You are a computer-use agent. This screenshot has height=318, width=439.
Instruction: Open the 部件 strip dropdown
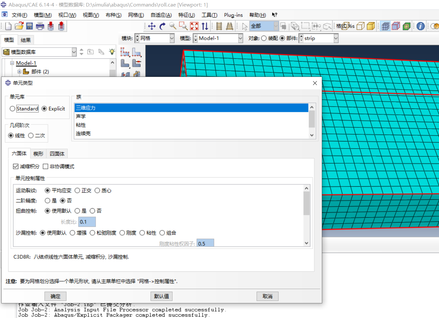coord(336,38)
